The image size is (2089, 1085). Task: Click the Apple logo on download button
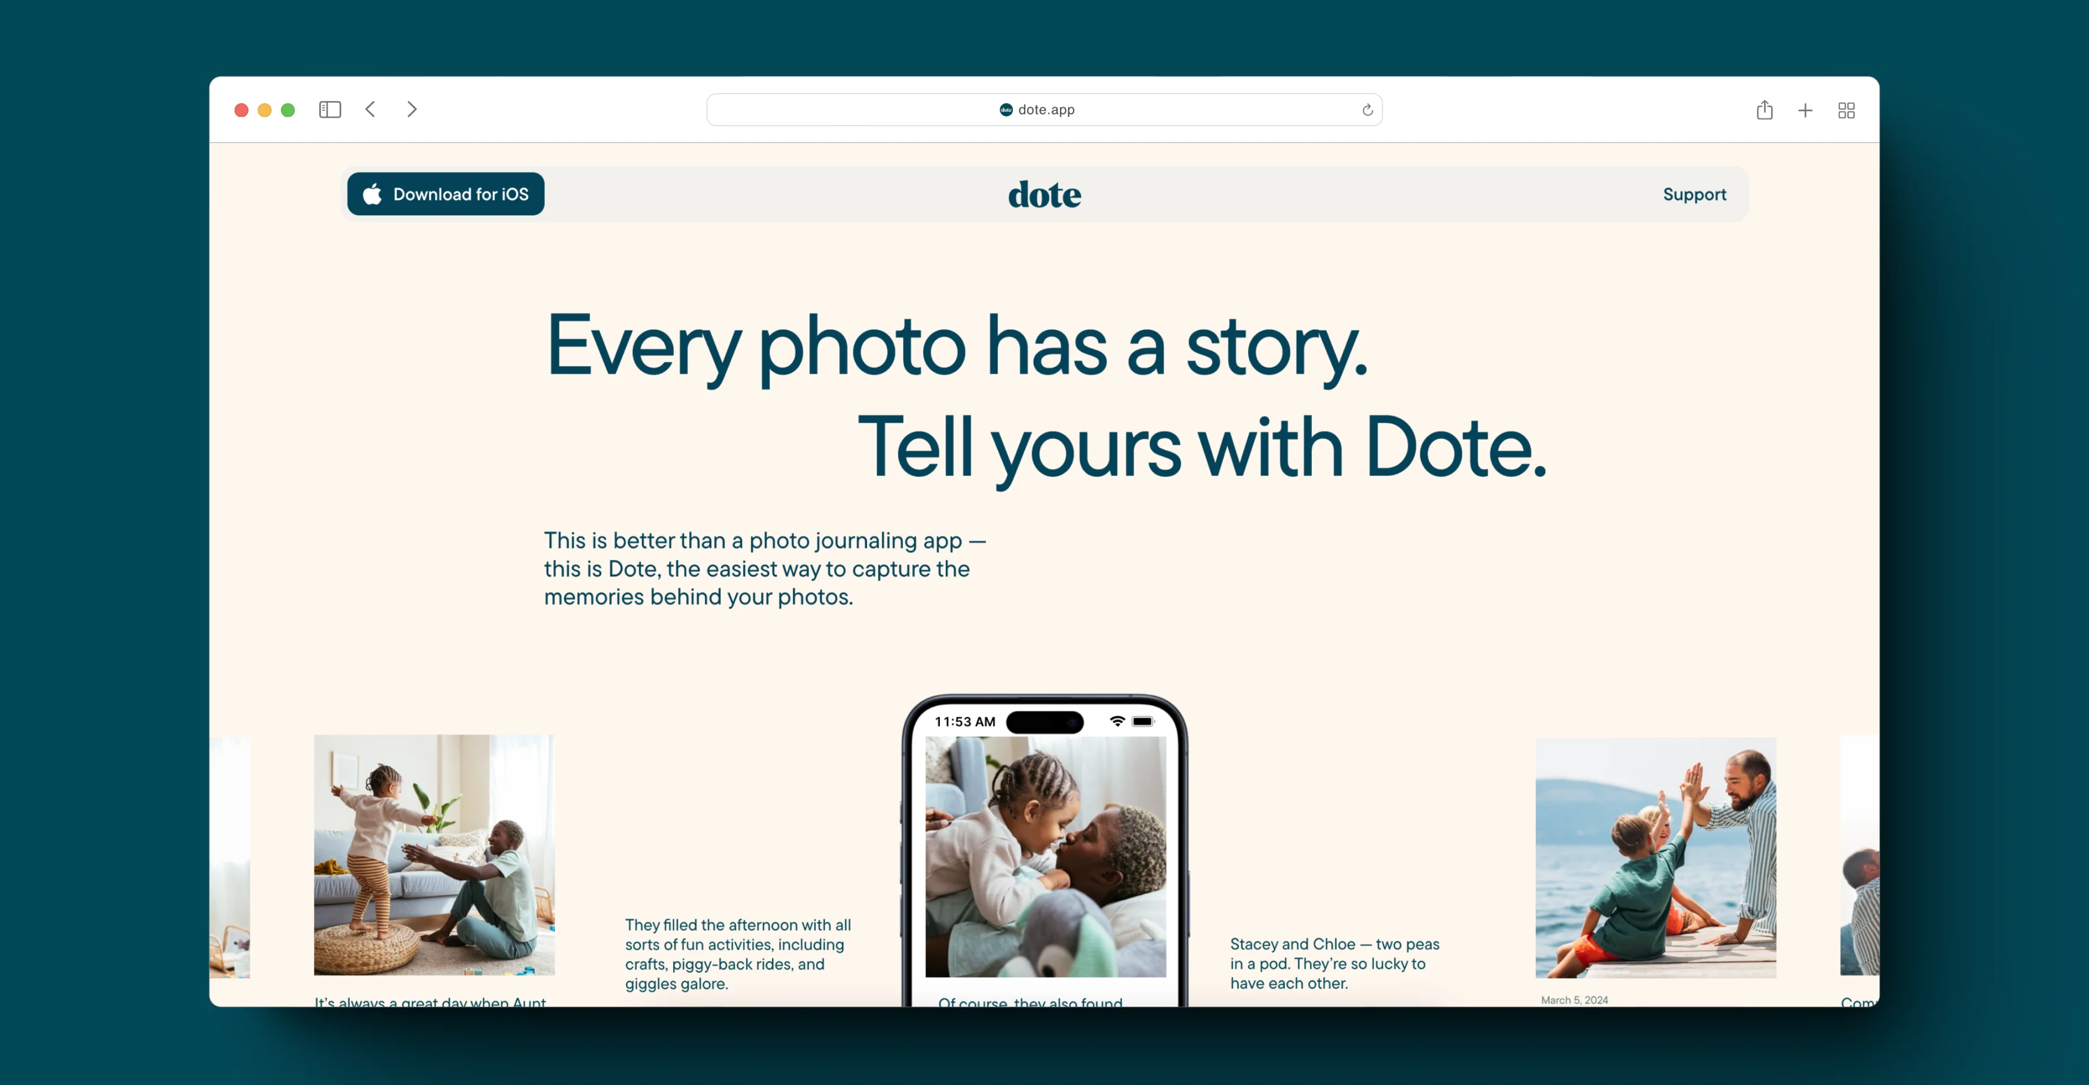tap(372, 194)
